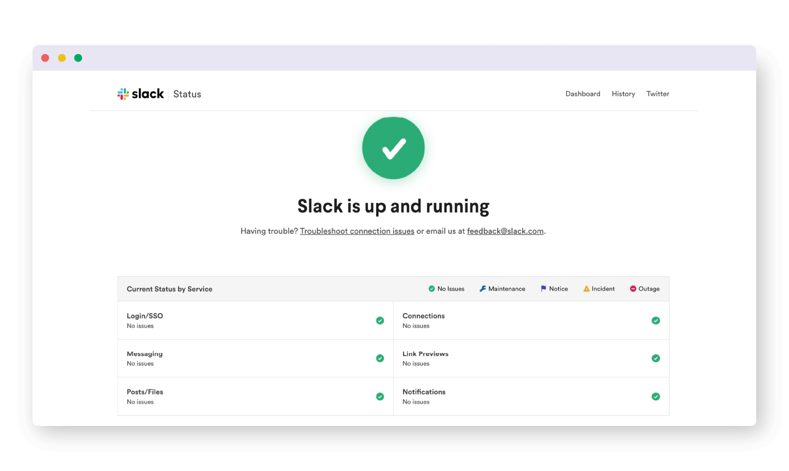Click the Incident legend label
The width and height of the screenshot is (789, 471).
pyautogui.click(x=603, y=289)
